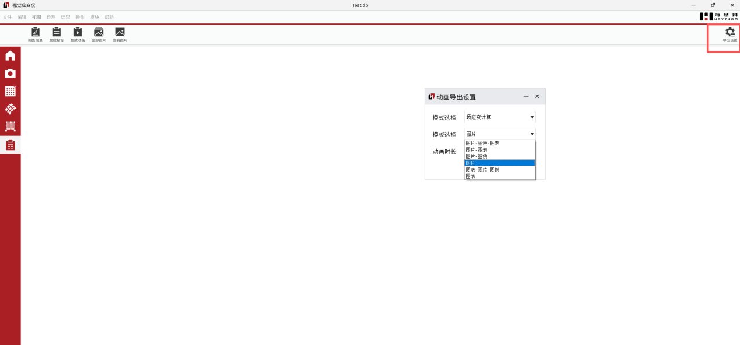Open the 帮助 menu

109,17
